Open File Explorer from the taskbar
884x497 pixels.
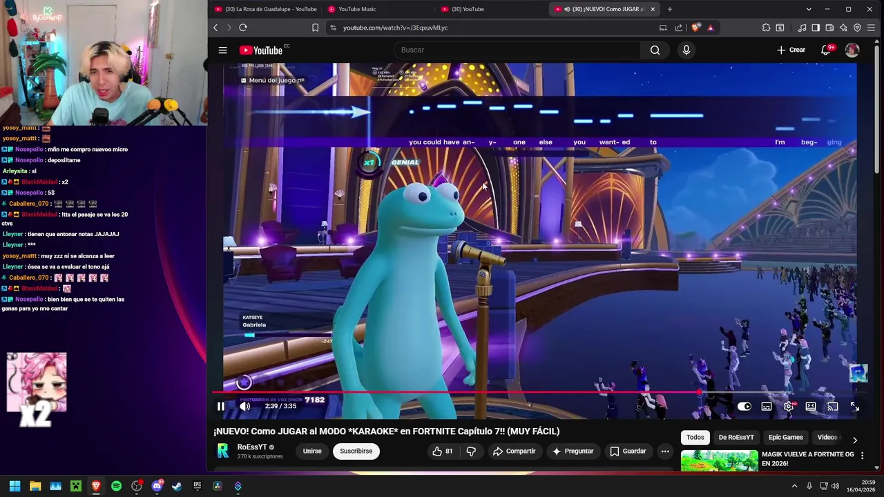pos(35,486)
